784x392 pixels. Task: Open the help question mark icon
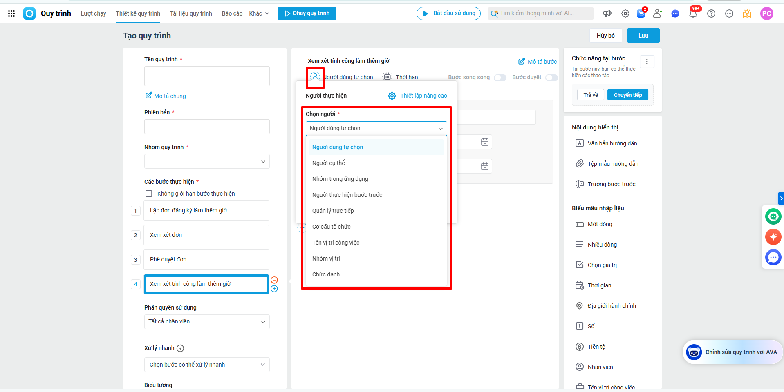click(711, 13)
